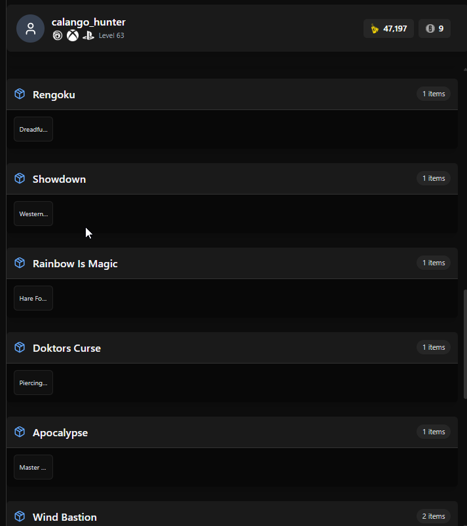The height and width of the screenshot is (526, 467).
Task: Click the Showdown cube icon
Action: 20,178
